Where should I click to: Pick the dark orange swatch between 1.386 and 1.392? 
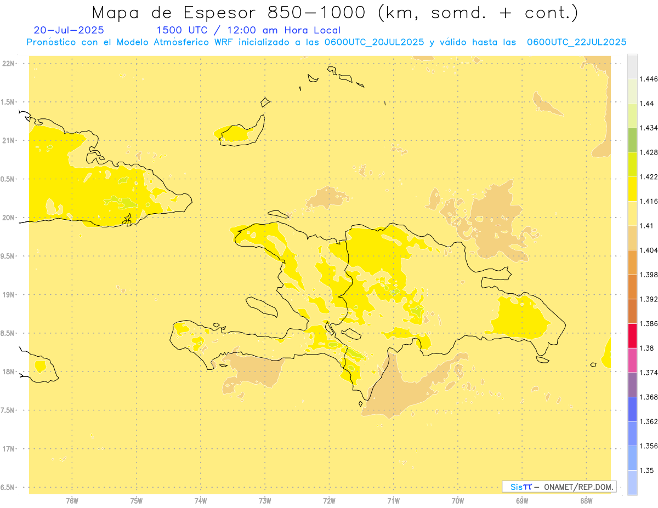tap(632, 311)
